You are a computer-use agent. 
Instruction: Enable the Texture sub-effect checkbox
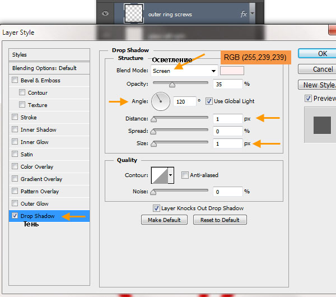(22, 105)
